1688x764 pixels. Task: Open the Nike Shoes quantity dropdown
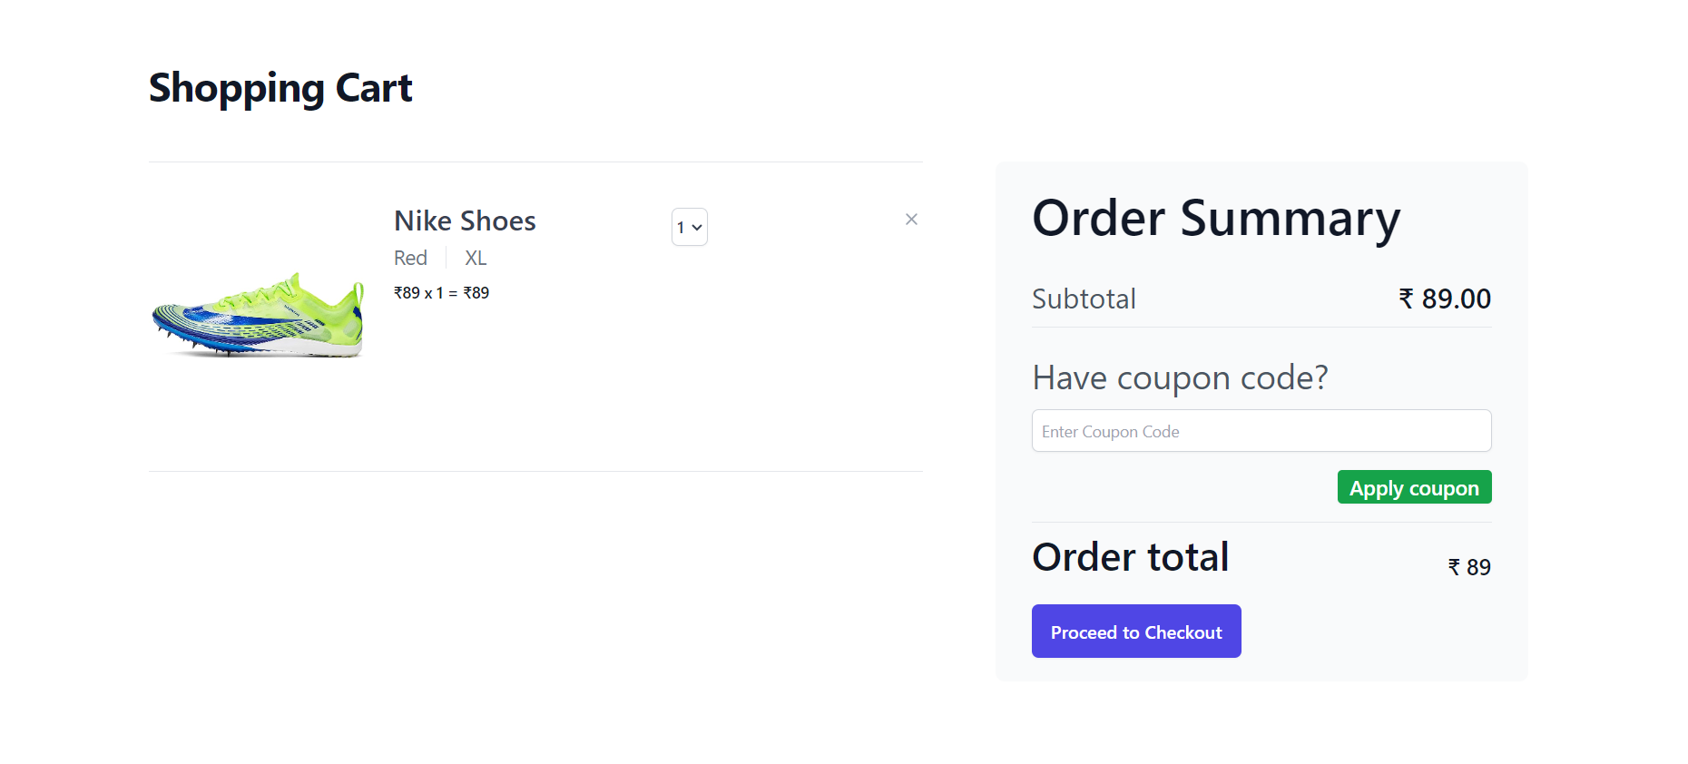pyautogui.click(x=689, y=227)
